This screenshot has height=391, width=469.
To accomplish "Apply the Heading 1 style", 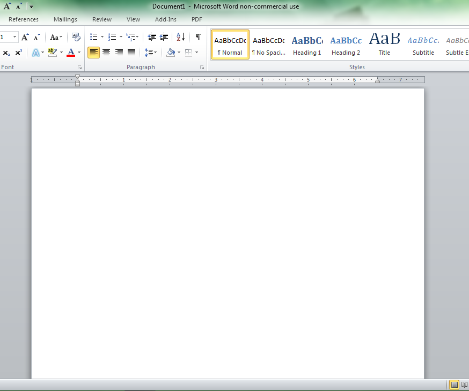I will tap(307, 44).
